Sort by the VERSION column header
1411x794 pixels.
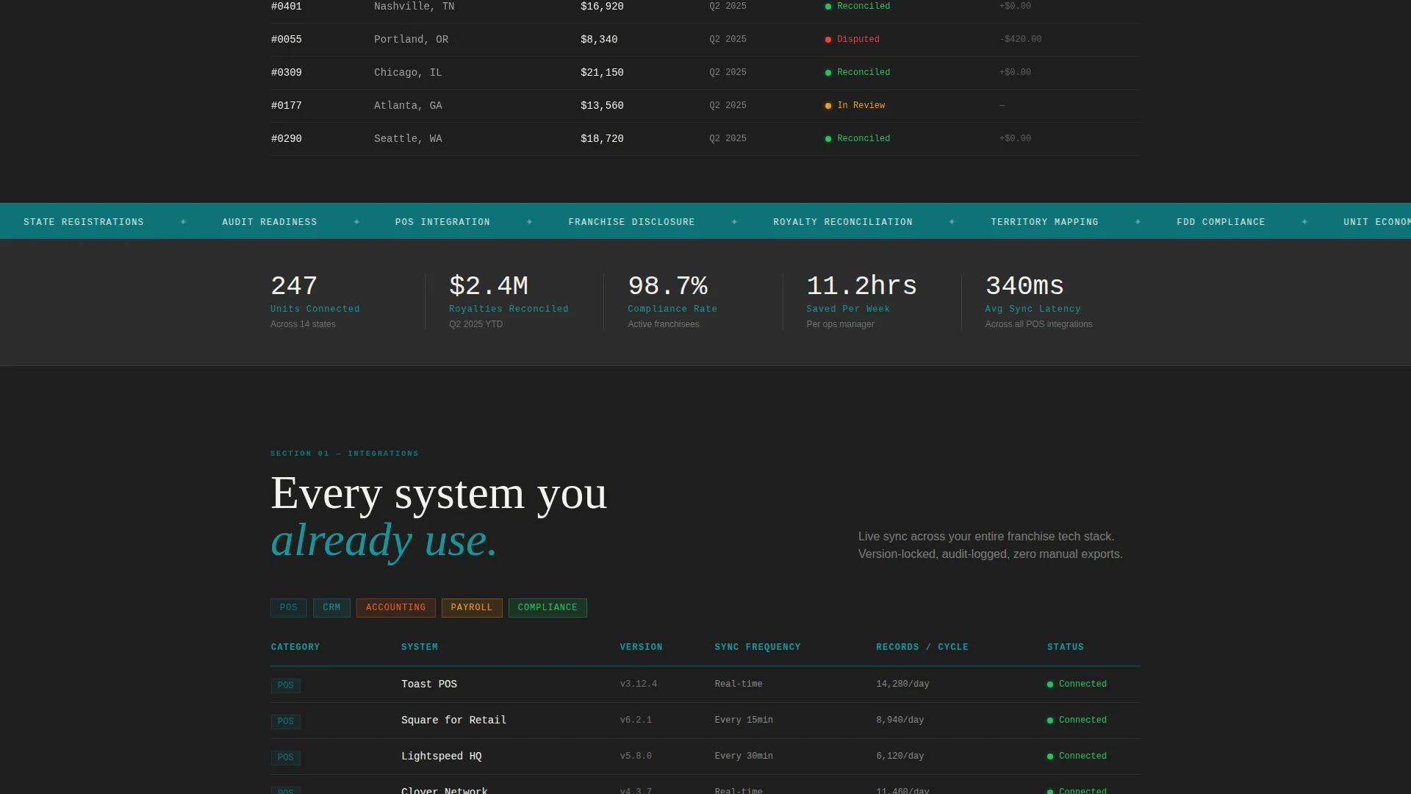(x=641, y=647)
